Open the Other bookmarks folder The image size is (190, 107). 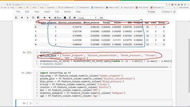pos(183,7)
